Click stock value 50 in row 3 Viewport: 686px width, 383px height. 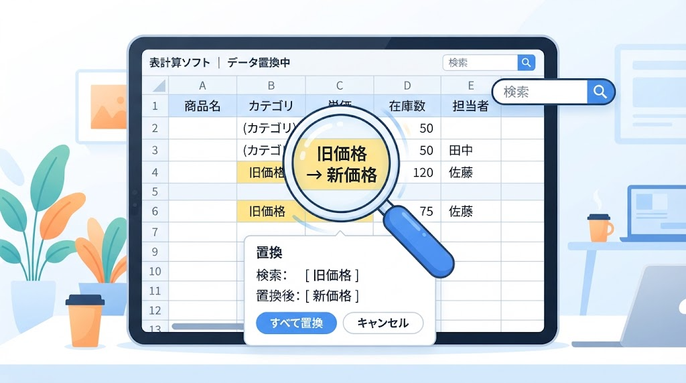(425, 151)
